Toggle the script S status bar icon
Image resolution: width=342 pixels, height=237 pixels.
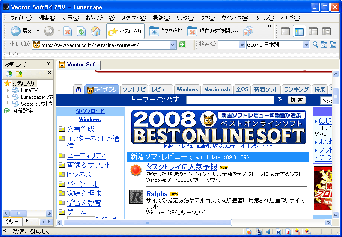[x=278, y=231]
